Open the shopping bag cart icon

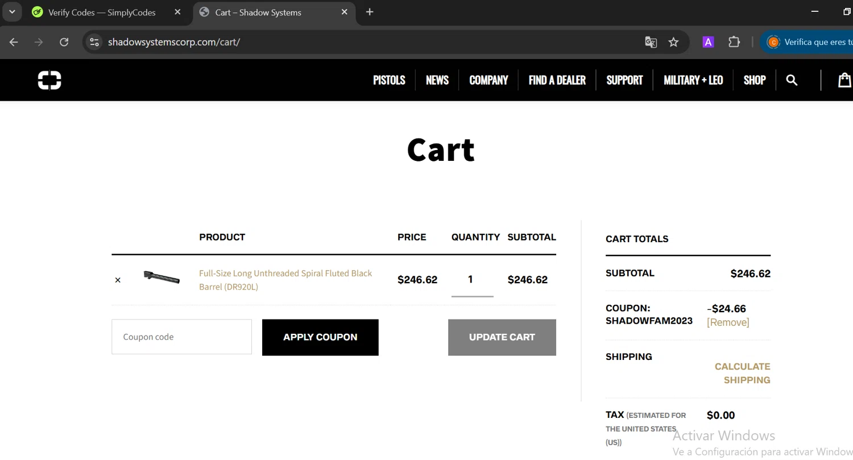tap(844, 80)
